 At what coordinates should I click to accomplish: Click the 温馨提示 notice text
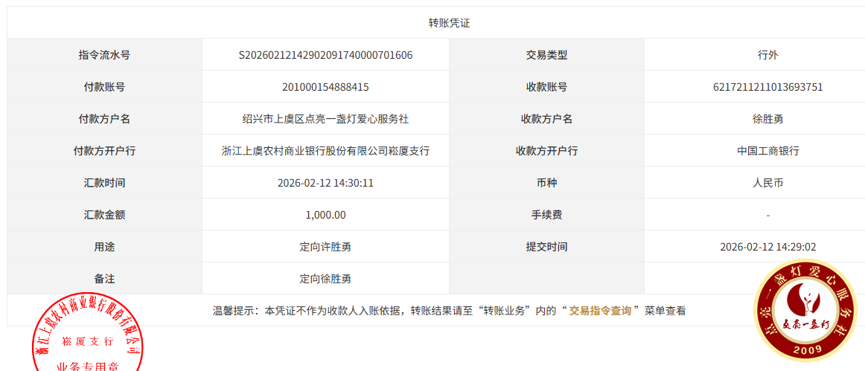tap(387, 311)
